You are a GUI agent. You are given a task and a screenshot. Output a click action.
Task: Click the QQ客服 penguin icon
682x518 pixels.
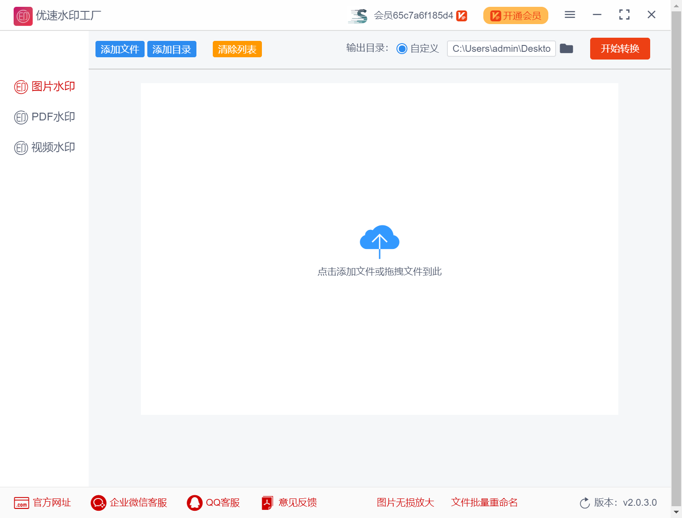[195, 503]
